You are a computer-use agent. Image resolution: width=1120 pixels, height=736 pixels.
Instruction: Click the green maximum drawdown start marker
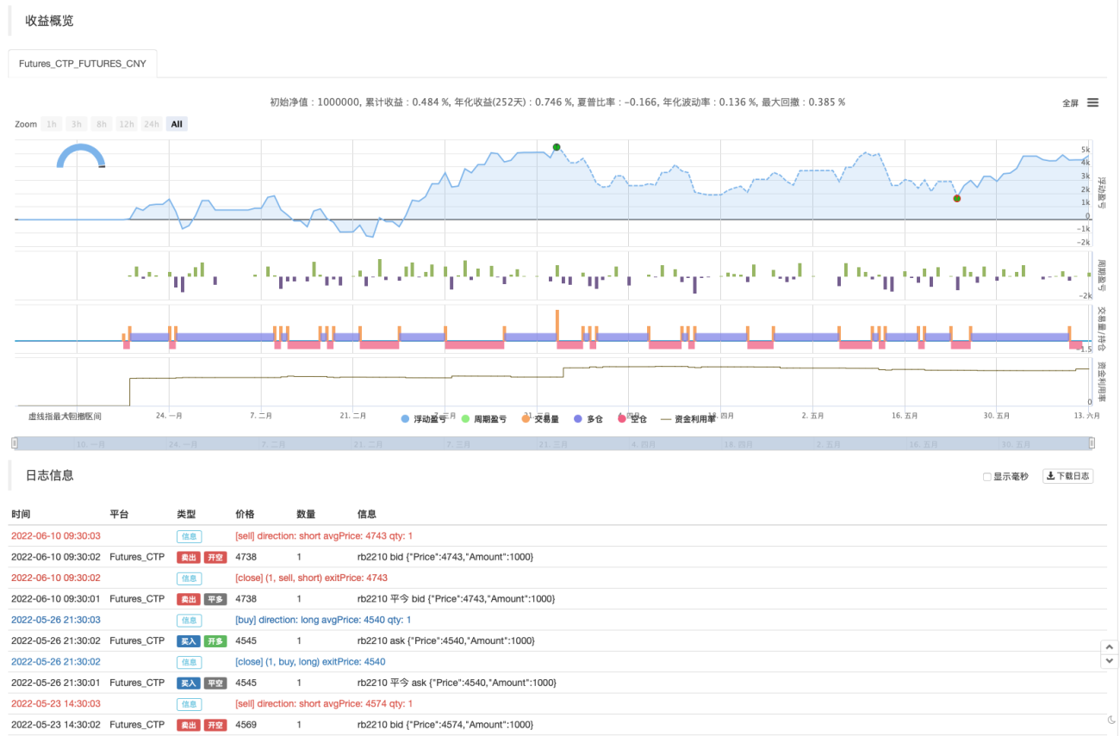pos(557,147)
